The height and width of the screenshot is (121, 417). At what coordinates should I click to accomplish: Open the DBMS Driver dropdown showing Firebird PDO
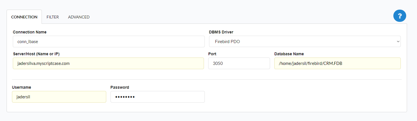click(305, 41)
